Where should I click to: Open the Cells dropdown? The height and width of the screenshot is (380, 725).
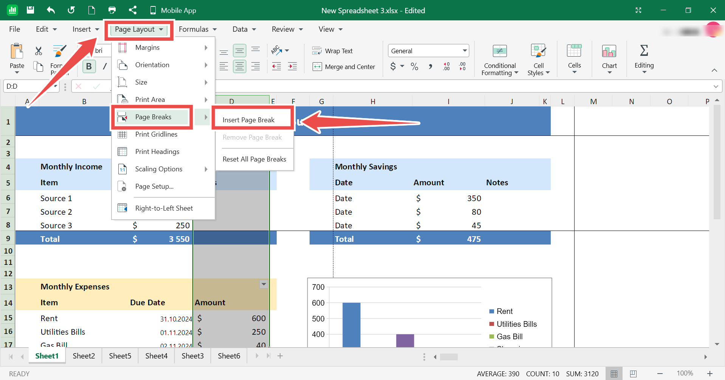tap(574, 59)
